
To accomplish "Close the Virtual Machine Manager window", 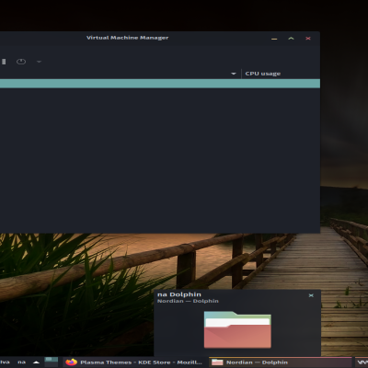I will (308, 39).
